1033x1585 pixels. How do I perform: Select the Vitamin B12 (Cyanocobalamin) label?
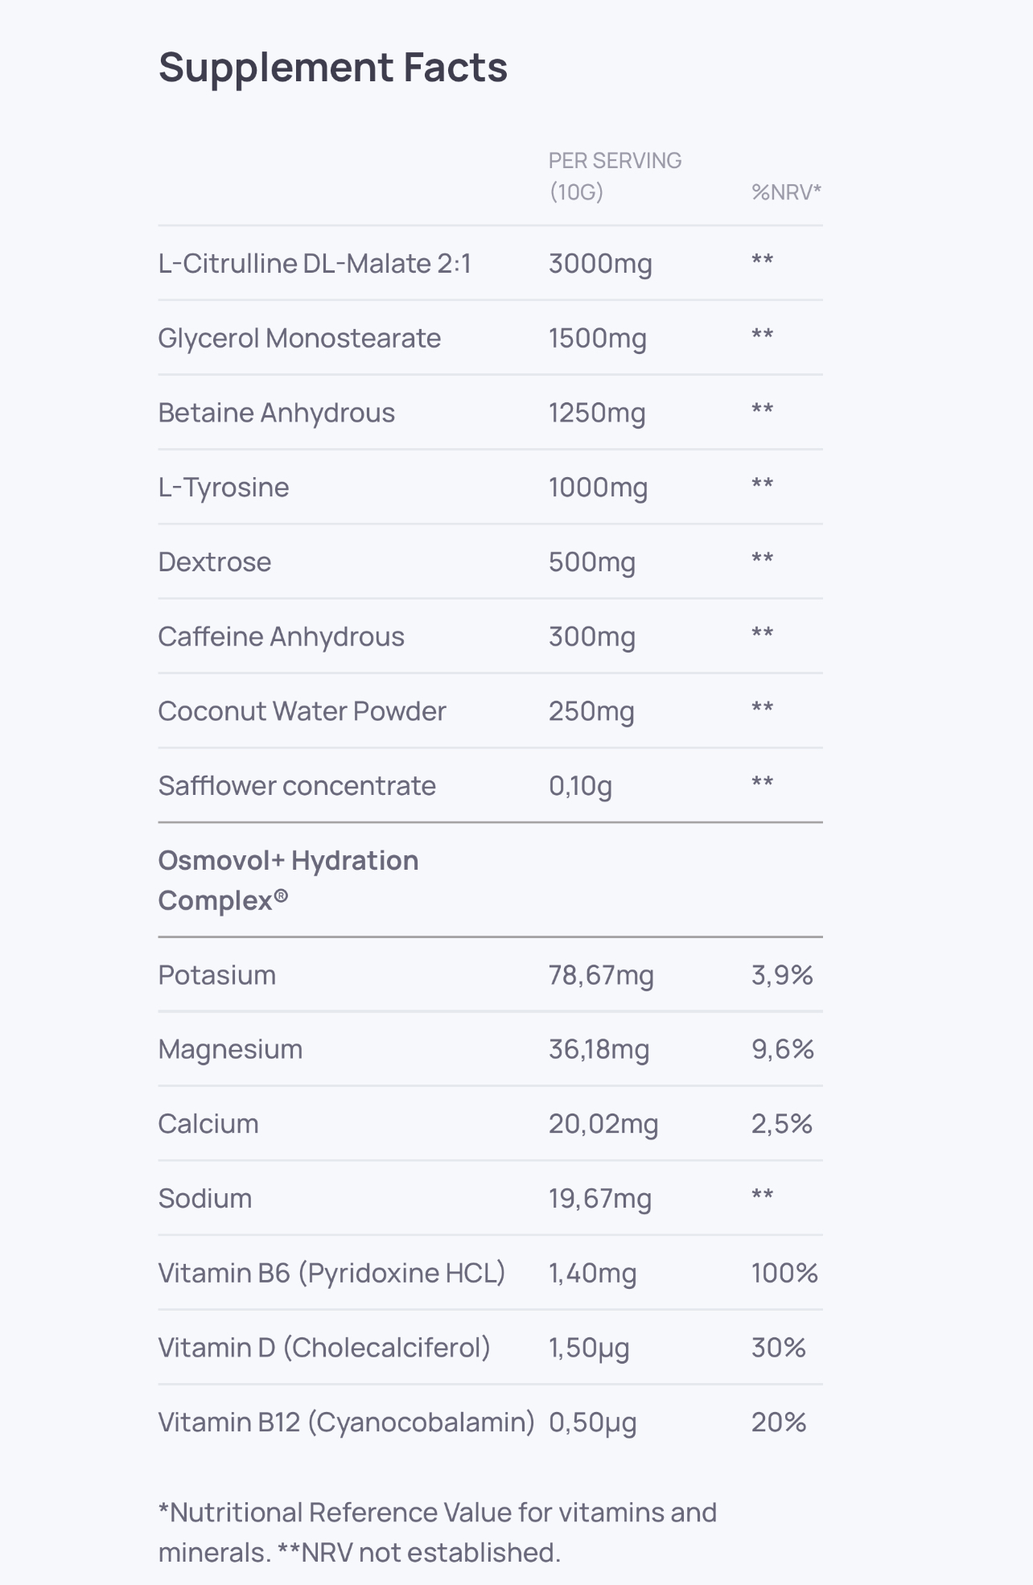[x=346, y=1422]
